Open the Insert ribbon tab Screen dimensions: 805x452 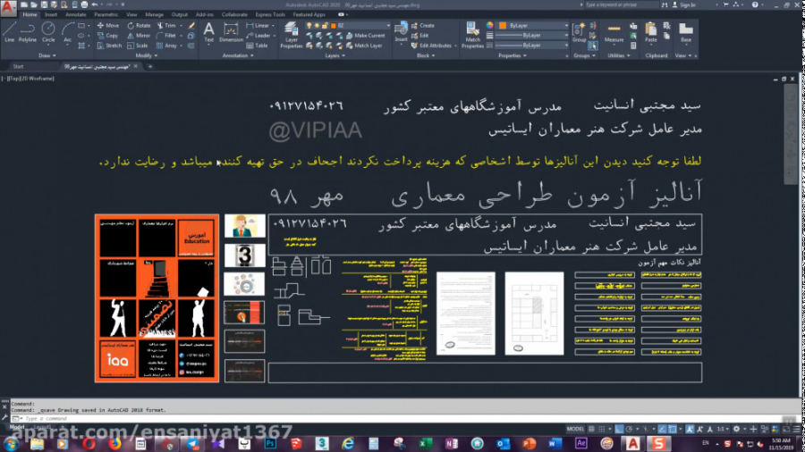pyautogui.click(x=51, y=15)
